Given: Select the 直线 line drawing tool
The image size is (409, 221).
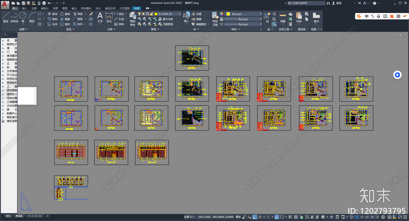Looking at the screenshot, I should [6, 17].
